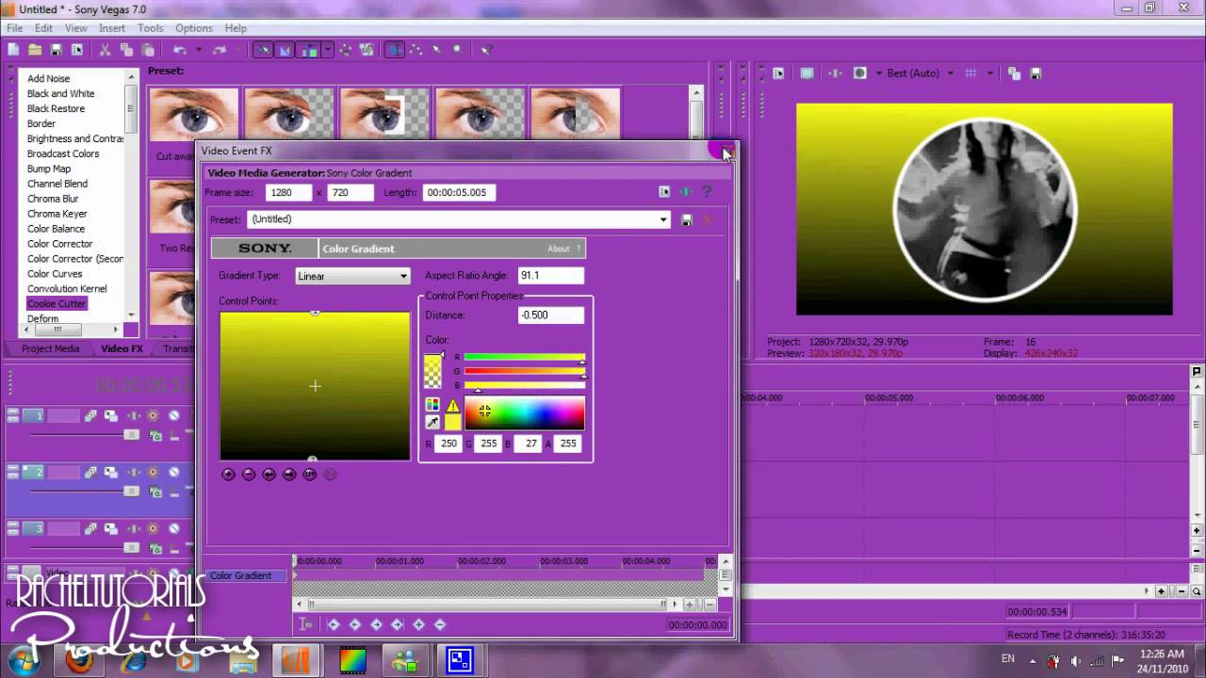Image resolution: width=1206 pixels, height=678 pixels.
Task: Select Chroma Keyer in effects list
Action: 57,214
